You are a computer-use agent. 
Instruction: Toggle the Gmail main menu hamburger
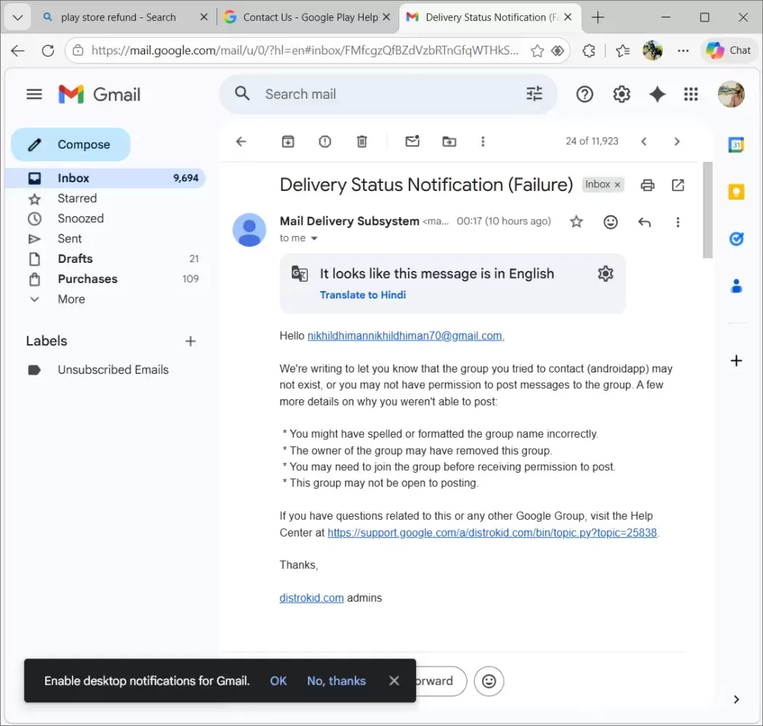(x=34, y=94)
